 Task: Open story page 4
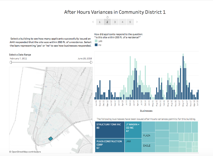coord(122,22)
